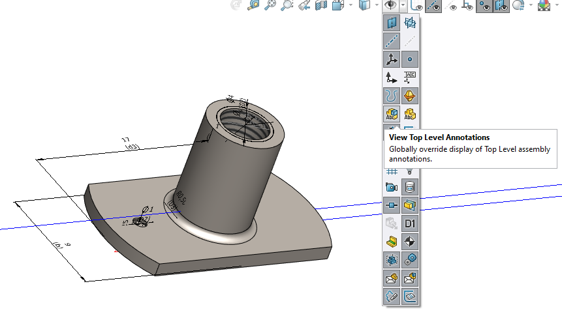Click the Hide/Show Items eye button
Screen dimensions: 562x314
(x=390, y=5)
